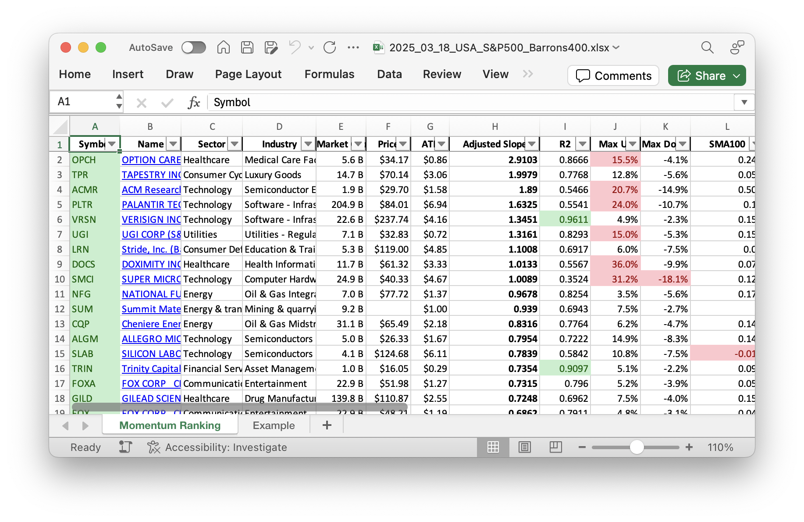The height and width of the screenshot is (522, 804).
Task: Switch to Normal grid view
Action: [493, 447]
